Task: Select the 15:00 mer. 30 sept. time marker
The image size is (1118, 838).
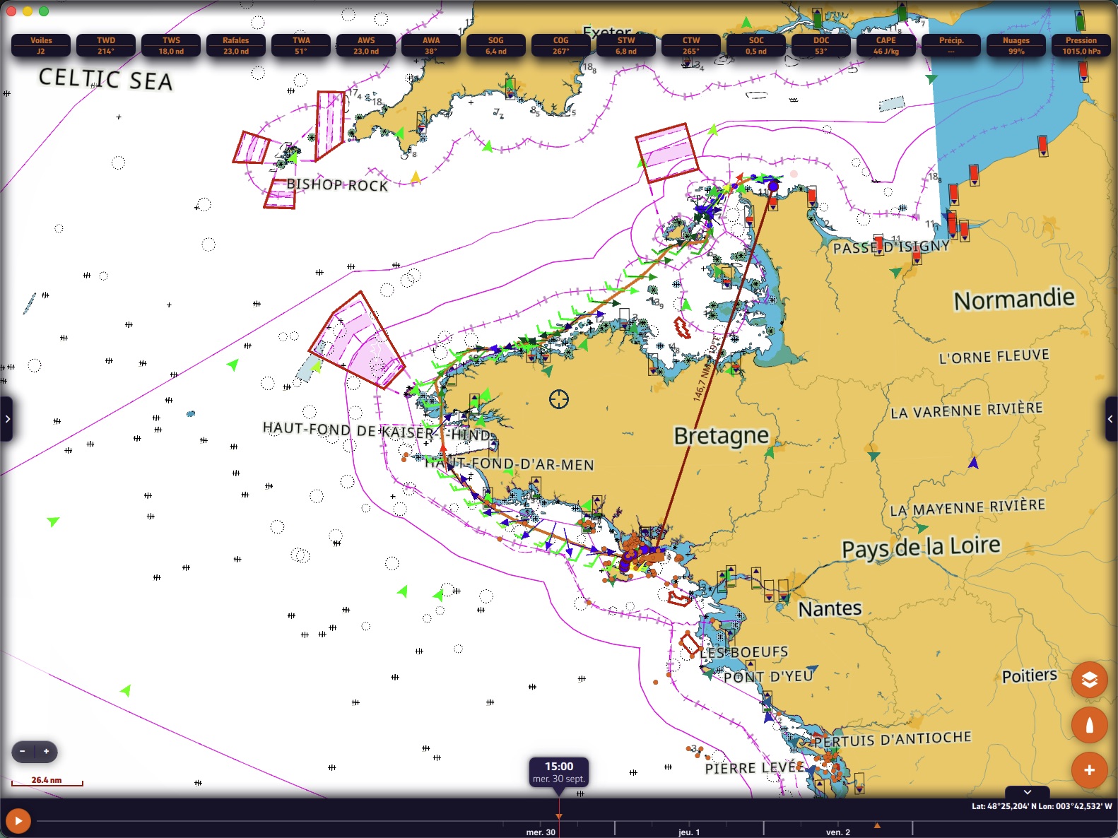Action: 559,772
